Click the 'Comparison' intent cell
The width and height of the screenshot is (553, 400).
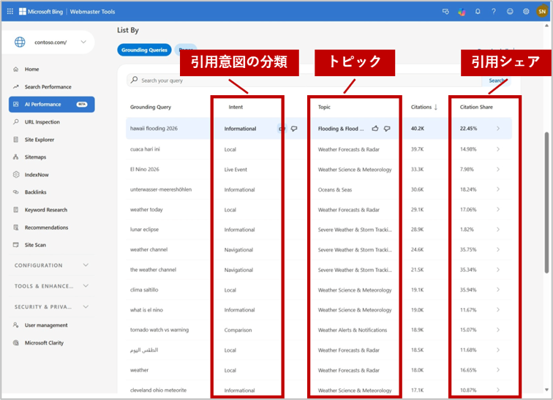[x=238, y=330]
